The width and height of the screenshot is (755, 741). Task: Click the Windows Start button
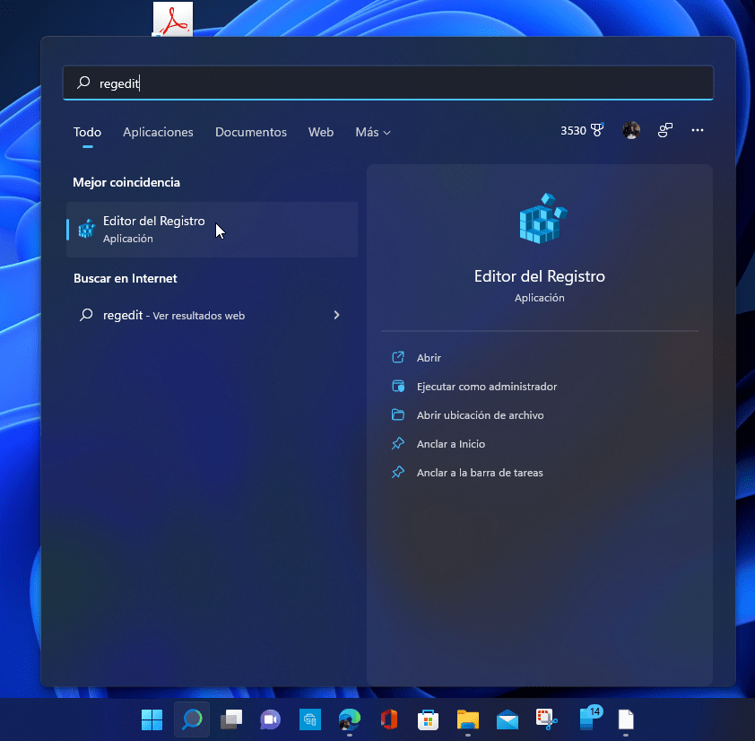pyautogui.click(x=152, y=719)
